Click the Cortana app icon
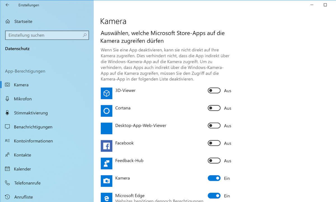 106,111
